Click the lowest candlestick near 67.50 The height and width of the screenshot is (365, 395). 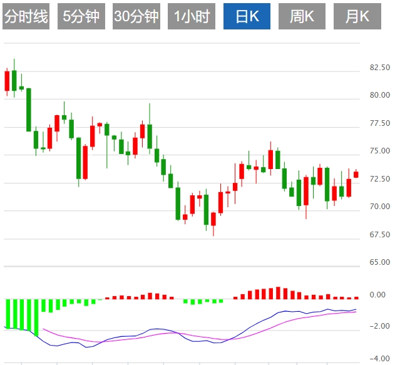213,219
